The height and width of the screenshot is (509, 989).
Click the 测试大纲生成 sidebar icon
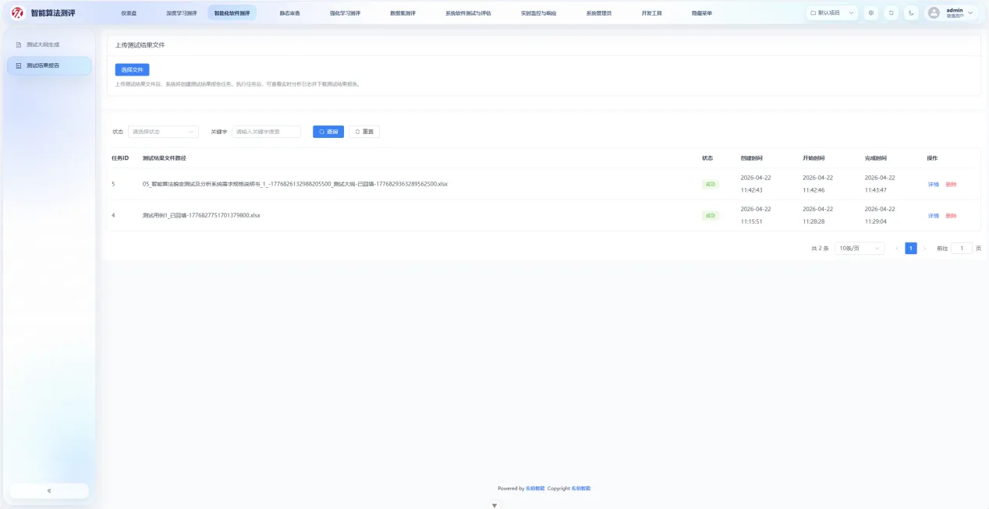click(19, 44)
